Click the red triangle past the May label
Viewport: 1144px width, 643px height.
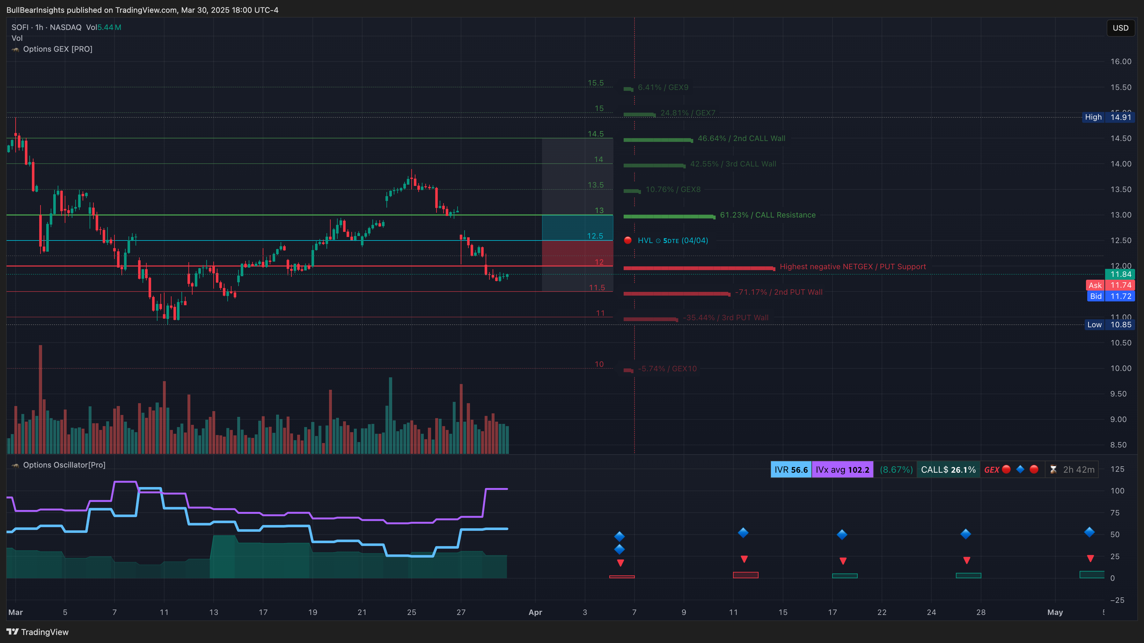[x=1090, y=558]
